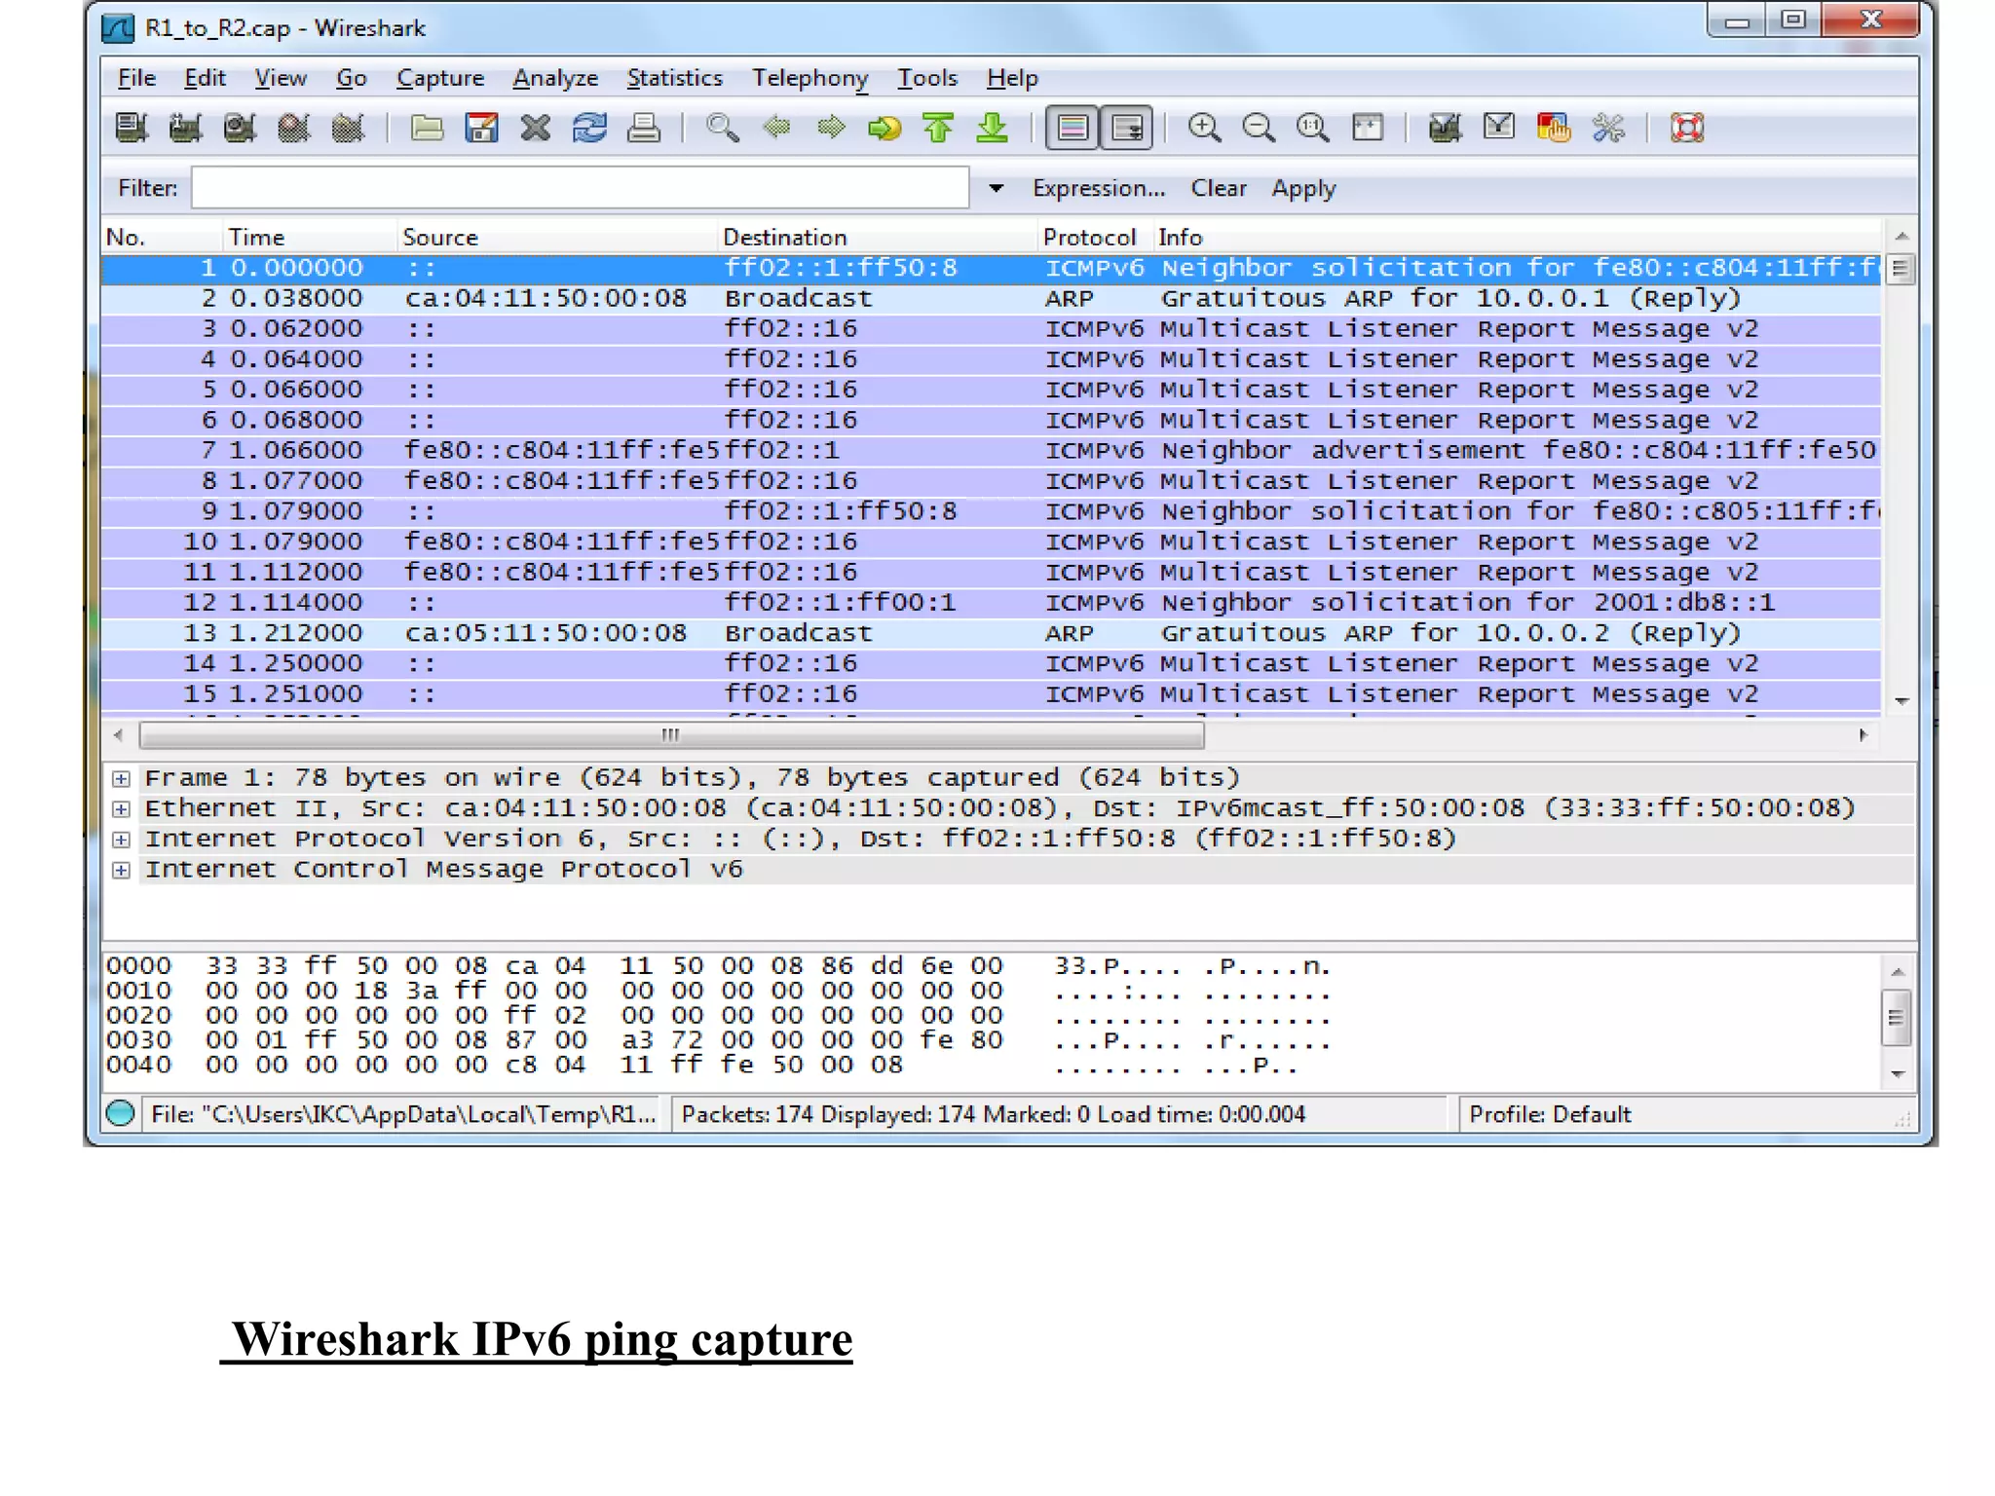Go back in packet history arrow
The width and height of the screenshot is (1995, 1496).
(776, 128)
